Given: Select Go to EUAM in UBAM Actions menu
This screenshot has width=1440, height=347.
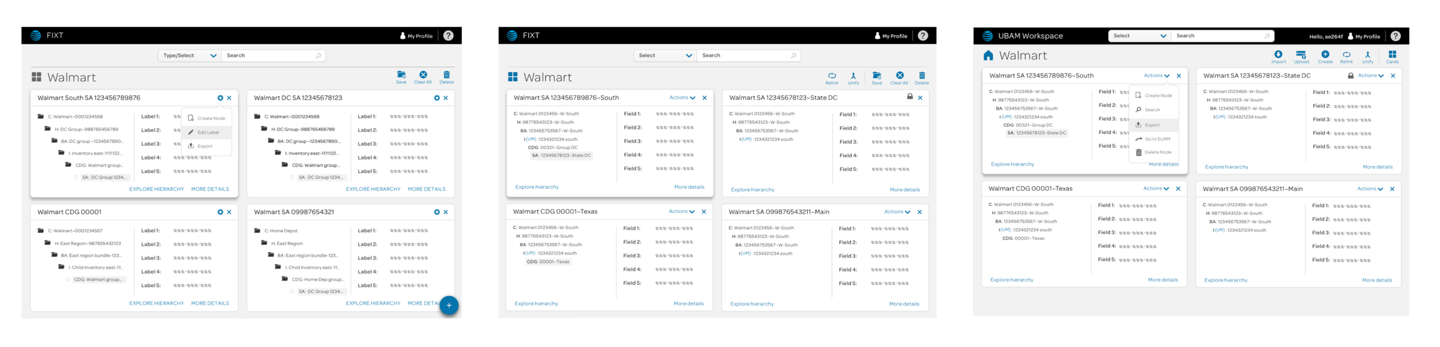Looking at the screenshot, I should point(1153,139).
